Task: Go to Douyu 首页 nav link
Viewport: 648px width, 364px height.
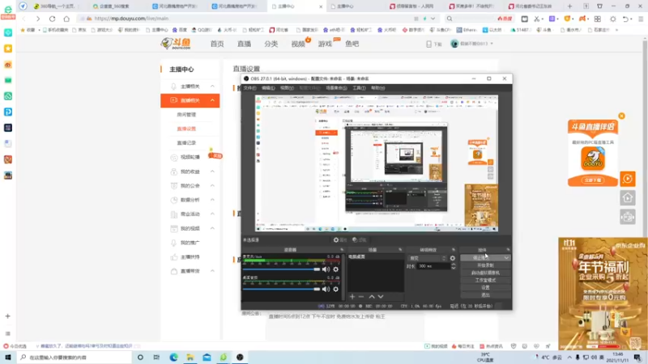Action: [217, 44]
